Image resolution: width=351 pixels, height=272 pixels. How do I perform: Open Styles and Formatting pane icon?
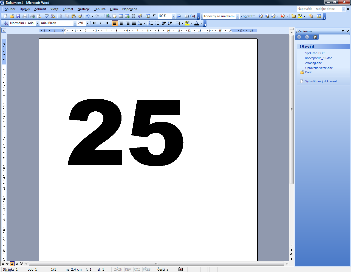pyautogui.click(x=6, y=23)
